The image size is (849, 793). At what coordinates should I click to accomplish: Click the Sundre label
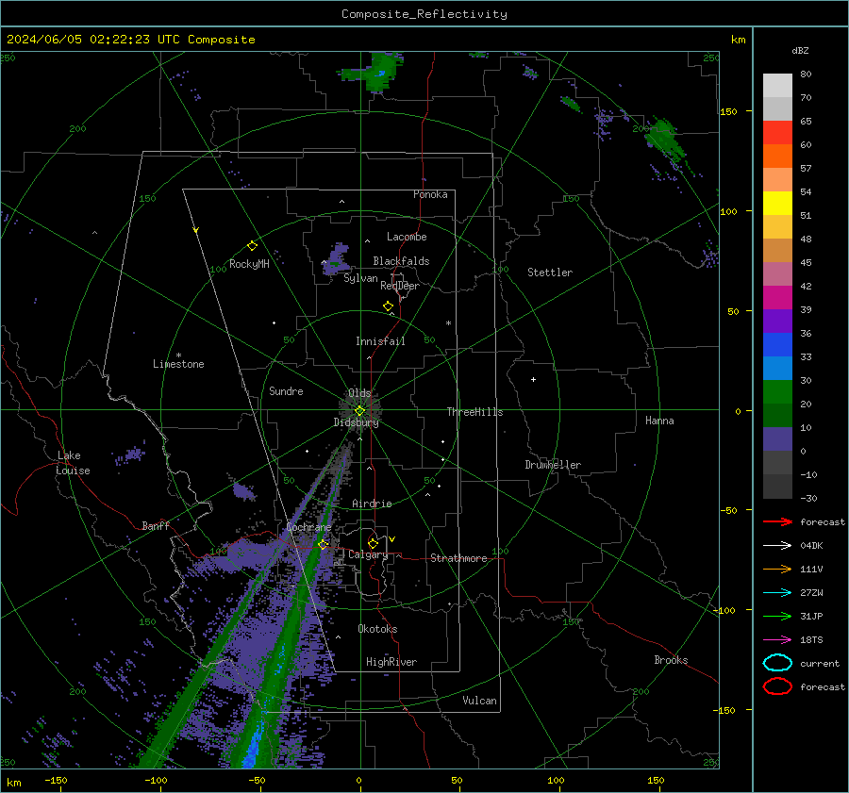pyautogui.click(x=286, y=390)
